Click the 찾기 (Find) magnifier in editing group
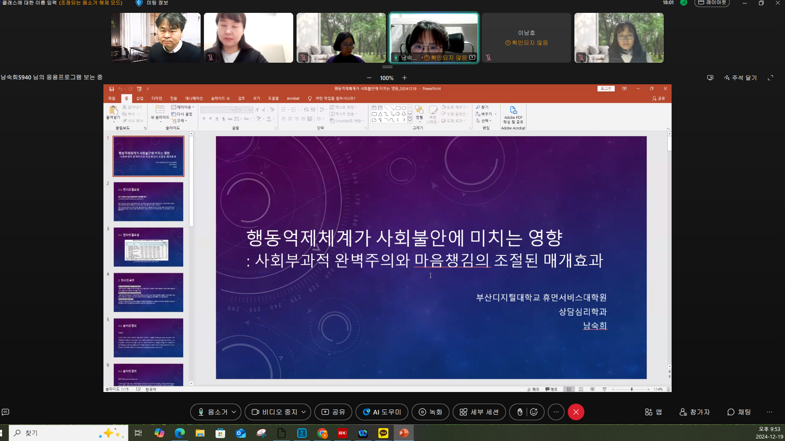Image resolution: width=785 pixels, height=441 pixels. (478, 107)
